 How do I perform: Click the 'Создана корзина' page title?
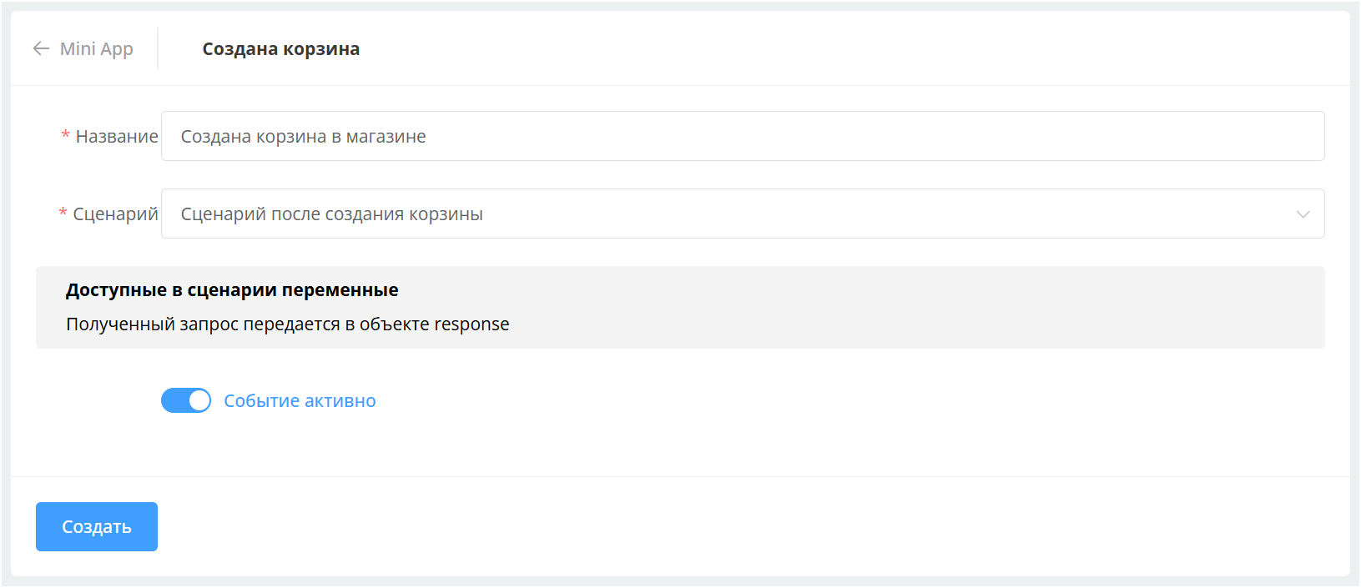(280, 48)
